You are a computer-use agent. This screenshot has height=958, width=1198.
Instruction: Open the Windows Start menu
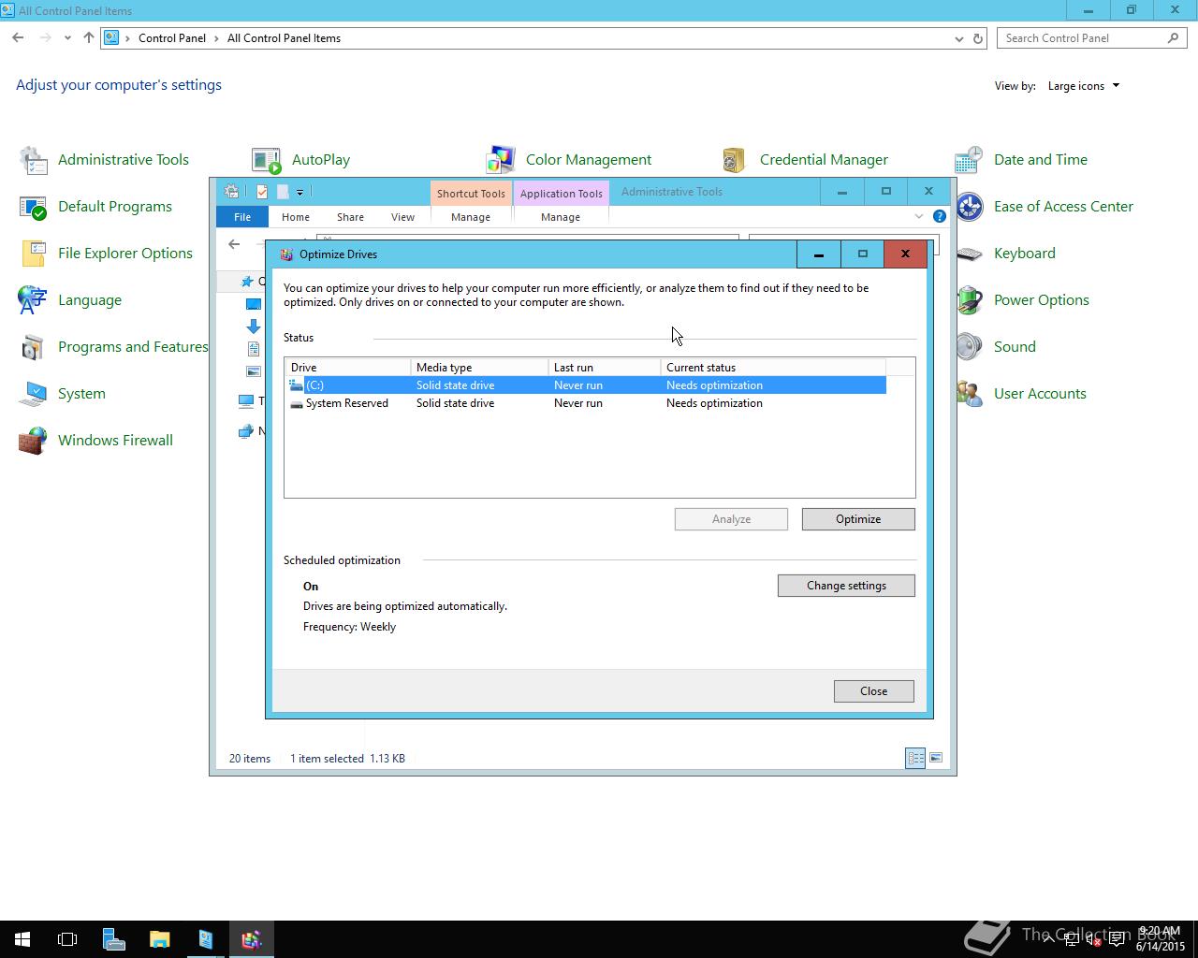click(22, 939)
